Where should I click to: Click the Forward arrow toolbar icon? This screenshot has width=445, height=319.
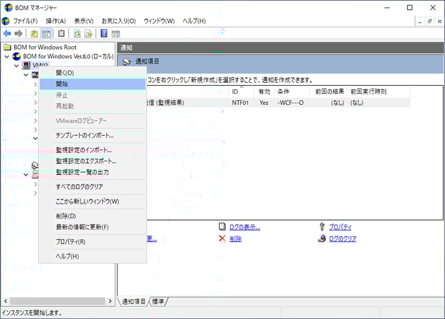click(x=19, y=33)
